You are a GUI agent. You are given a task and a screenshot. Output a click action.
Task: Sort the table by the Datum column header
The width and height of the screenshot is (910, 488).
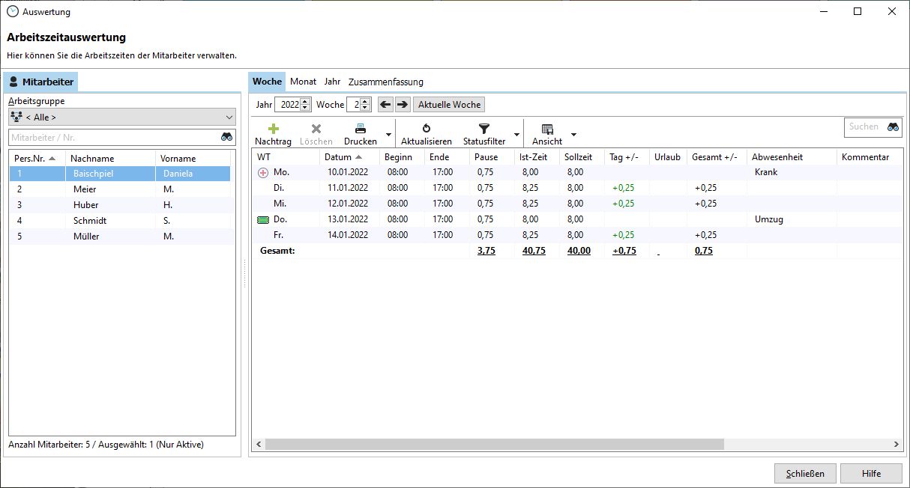pos(338,157)
